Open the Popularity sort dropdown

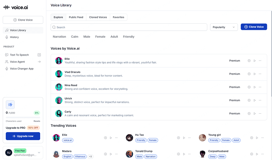[x=224, y=27]
